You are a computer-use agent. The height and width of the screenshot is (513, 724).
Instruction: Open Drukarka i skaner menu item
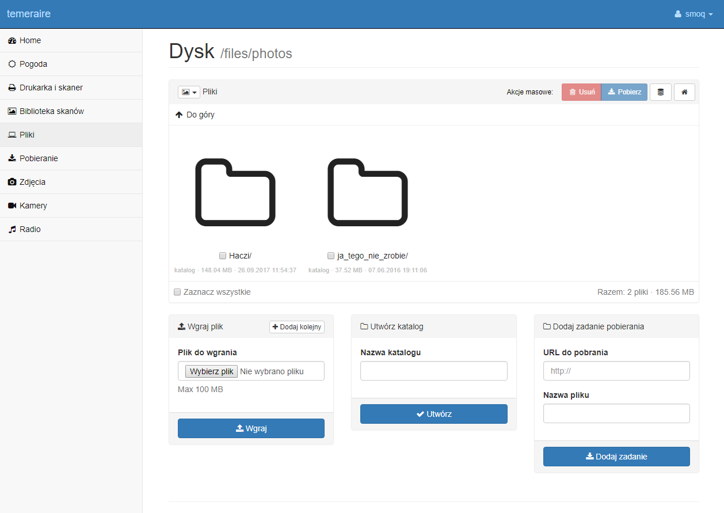coord(51,88)
